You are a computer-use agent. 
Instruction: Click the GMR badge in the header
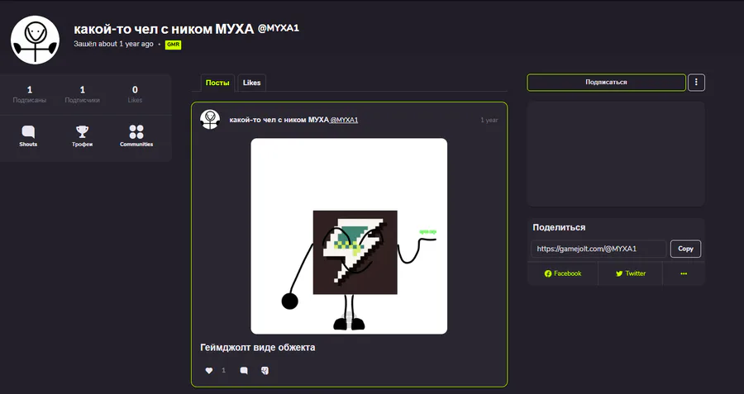point(174,45)
